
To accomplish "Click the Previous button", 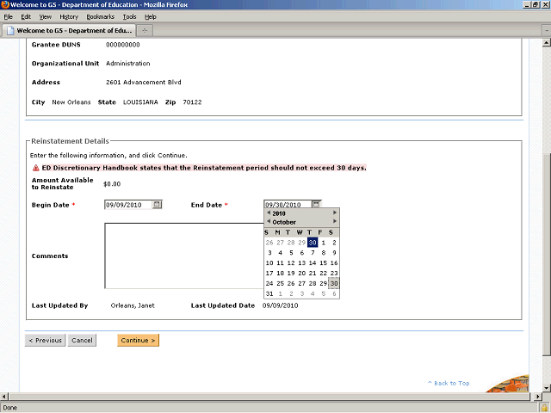I will pyautogui.click(x=45, y=341).
